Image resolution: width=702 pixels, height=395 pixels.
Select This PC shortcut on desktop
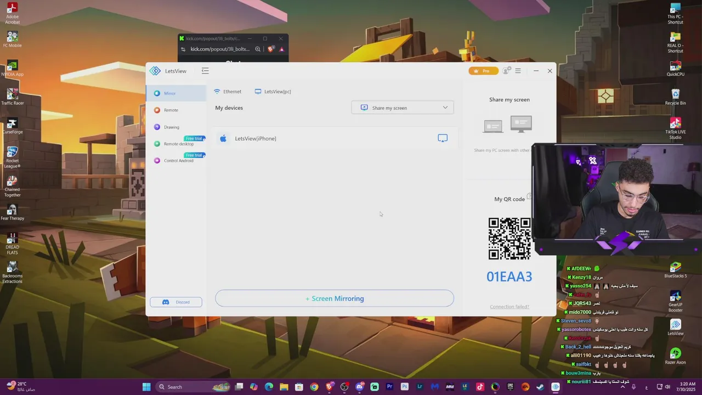click(x=675, y=13)
